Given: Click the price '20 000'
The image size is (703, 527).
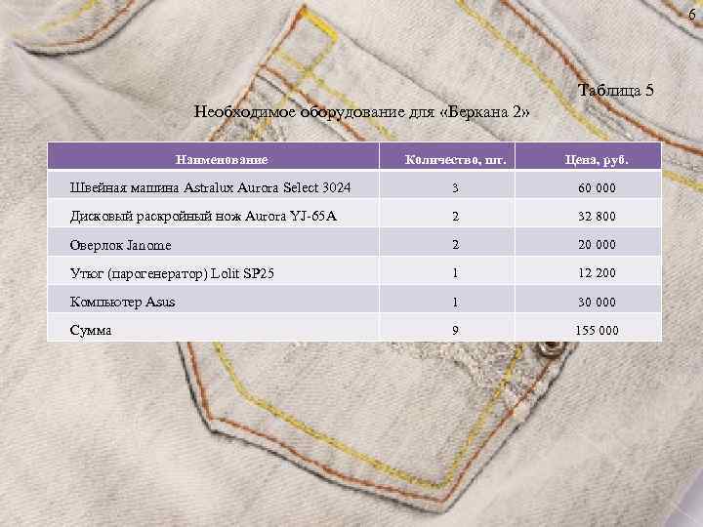Looking at the screenshot, I should 597,245.
